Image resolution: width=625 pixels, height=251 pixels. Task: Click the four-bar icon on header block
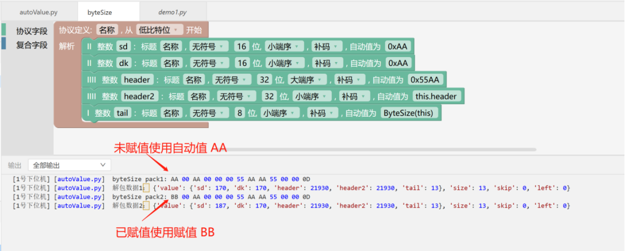click(x=92, y=80)
